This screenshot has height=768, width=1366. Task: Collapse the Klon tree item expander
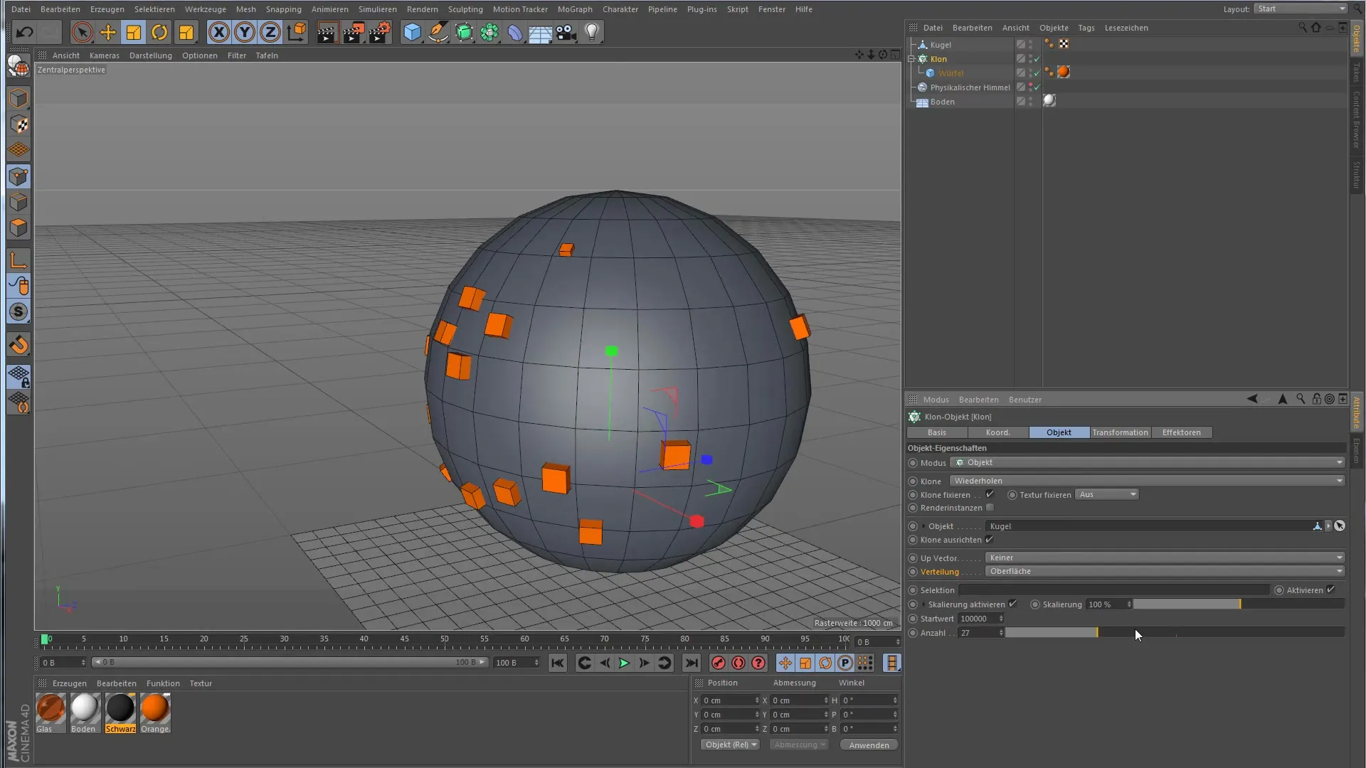pos(911,59)
